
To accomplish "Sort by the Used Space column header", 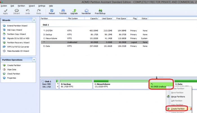I will click(x=106, y=19).
